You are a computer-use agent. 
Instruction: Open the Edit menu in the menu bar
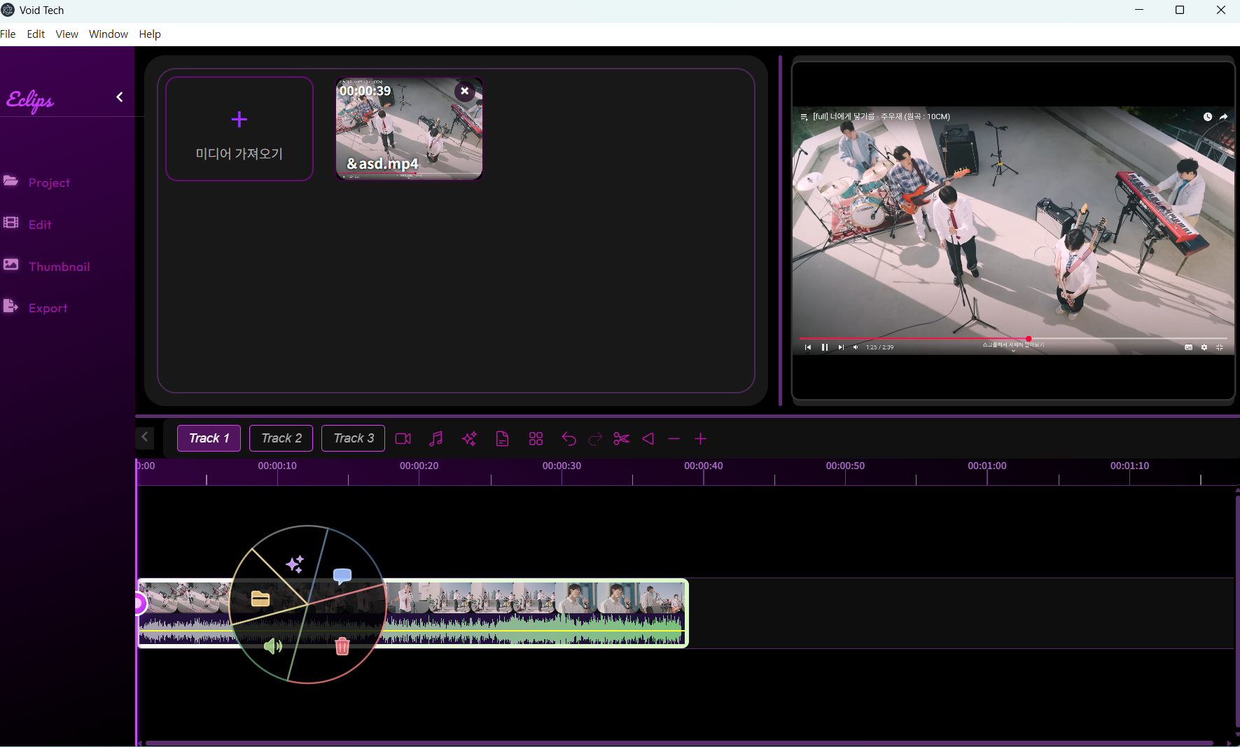[36, 34]
